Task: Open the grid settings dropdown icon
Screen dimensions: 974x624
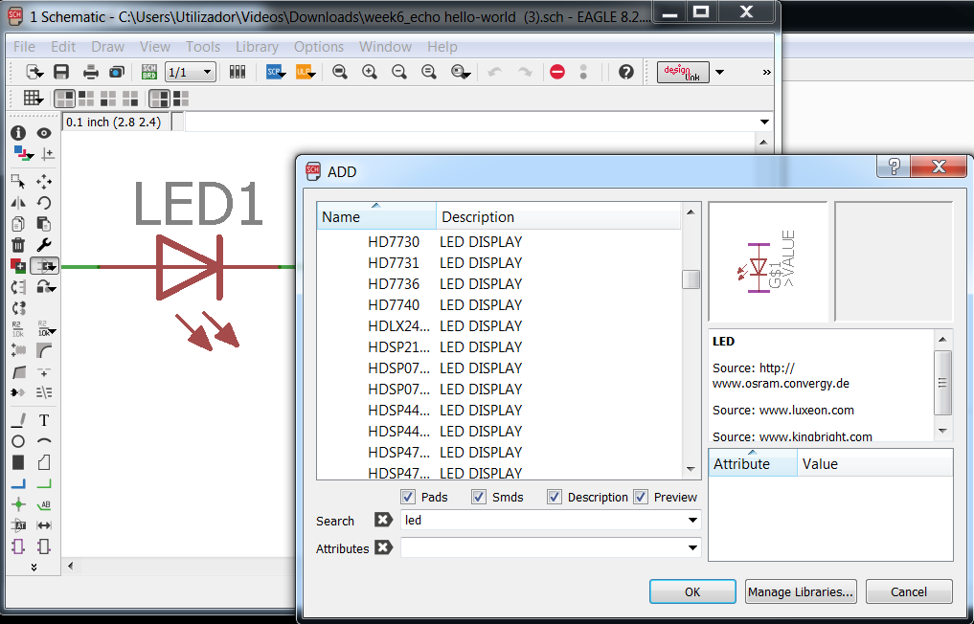Action: pos(33,99)
